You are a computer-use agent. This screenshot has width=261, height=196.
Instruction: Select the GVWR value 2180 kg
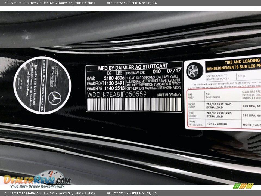(109, 78)
